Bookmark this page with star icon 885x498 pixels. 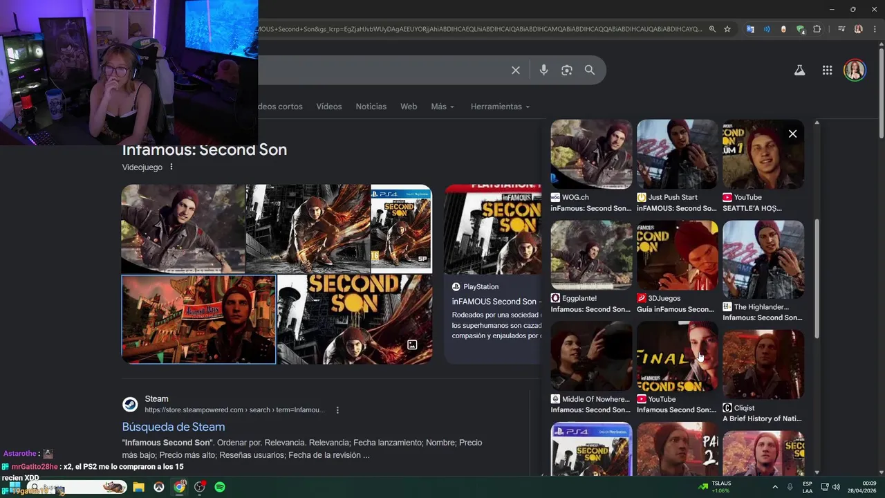pyautogui.click(x=727, y=29)
